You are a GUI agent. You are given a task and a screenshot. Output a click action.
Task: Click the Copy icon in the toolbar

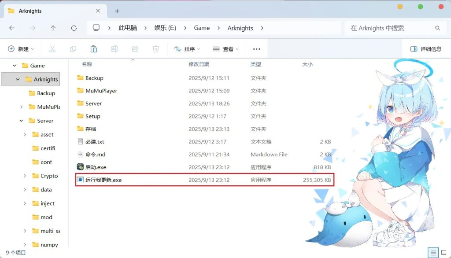(x=73, y=49)
